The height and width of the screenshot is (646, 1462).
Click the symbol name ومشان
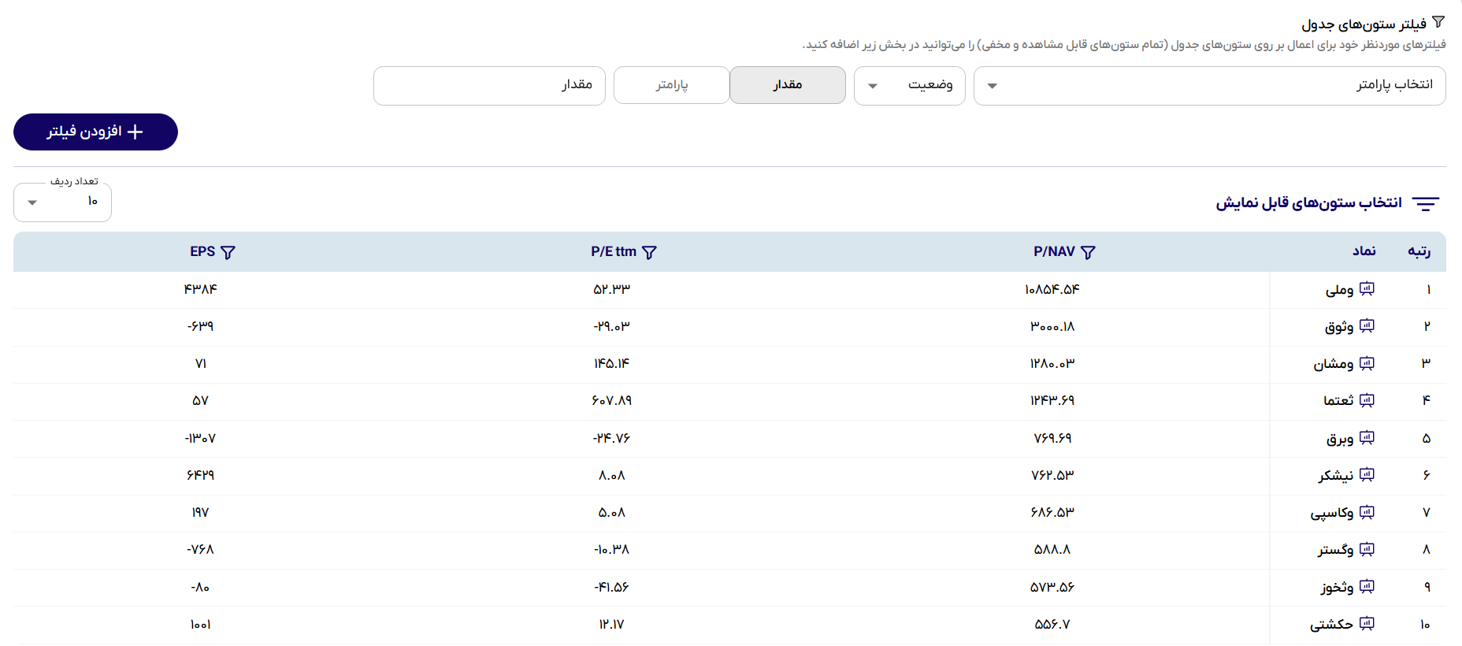[1334, 364]
